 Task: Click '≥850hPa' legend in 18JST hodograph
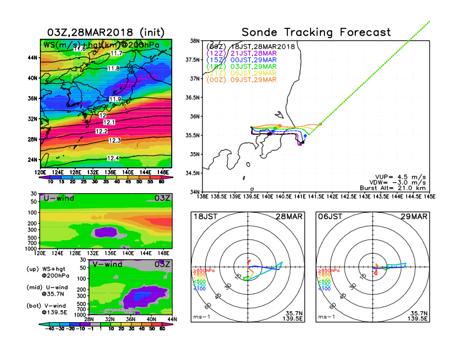[204, 271]
